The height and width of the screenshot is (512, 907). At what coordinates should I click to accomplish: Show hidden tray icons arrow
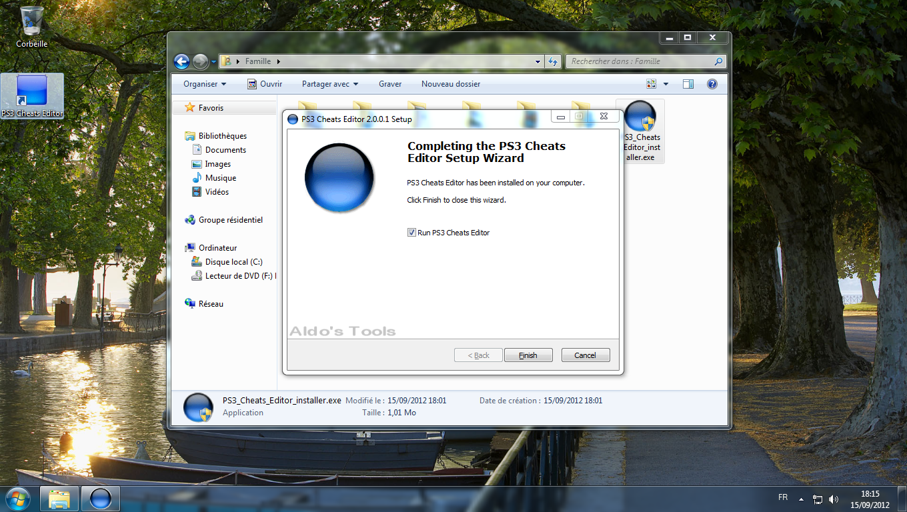pyautogui.click(x=803, y=499)
